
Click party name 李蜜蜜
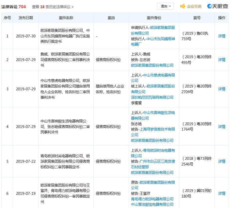(136, 103)
